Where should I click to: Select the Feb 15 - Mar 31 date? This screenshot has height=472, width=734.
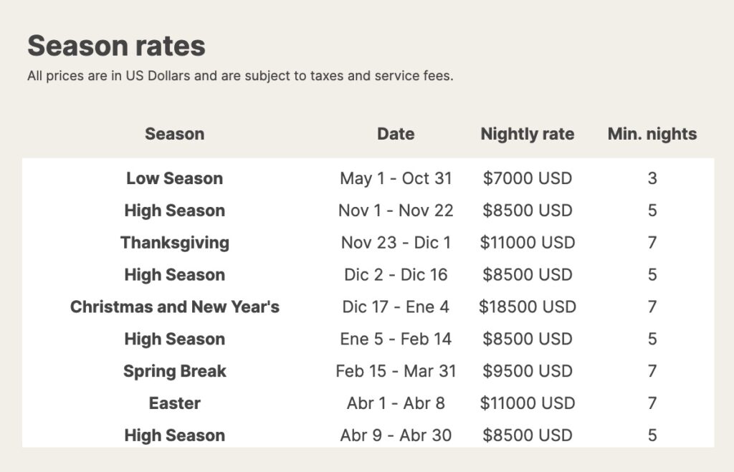pos(396,371)
